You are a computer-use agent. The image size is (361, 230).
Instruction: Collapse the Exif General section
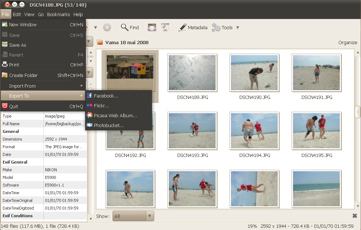point(15,162)
